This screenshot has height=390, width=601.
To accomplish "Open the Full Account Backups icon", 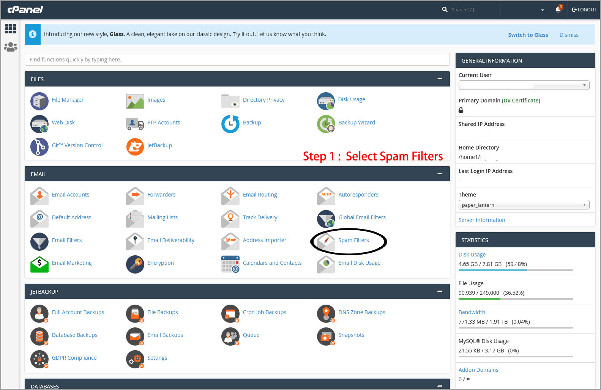I will point(39,314).
